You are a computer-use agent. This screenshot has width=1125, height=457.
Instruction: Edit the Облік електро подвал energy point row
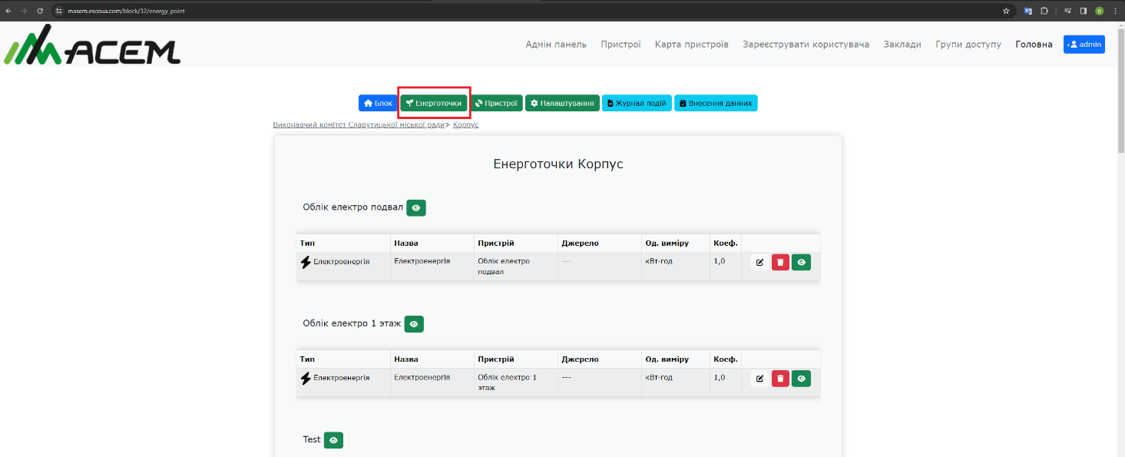759,263
